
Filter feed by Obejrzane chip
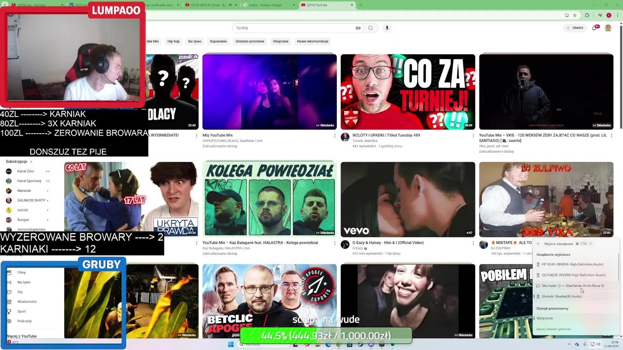tap(281, 41)
